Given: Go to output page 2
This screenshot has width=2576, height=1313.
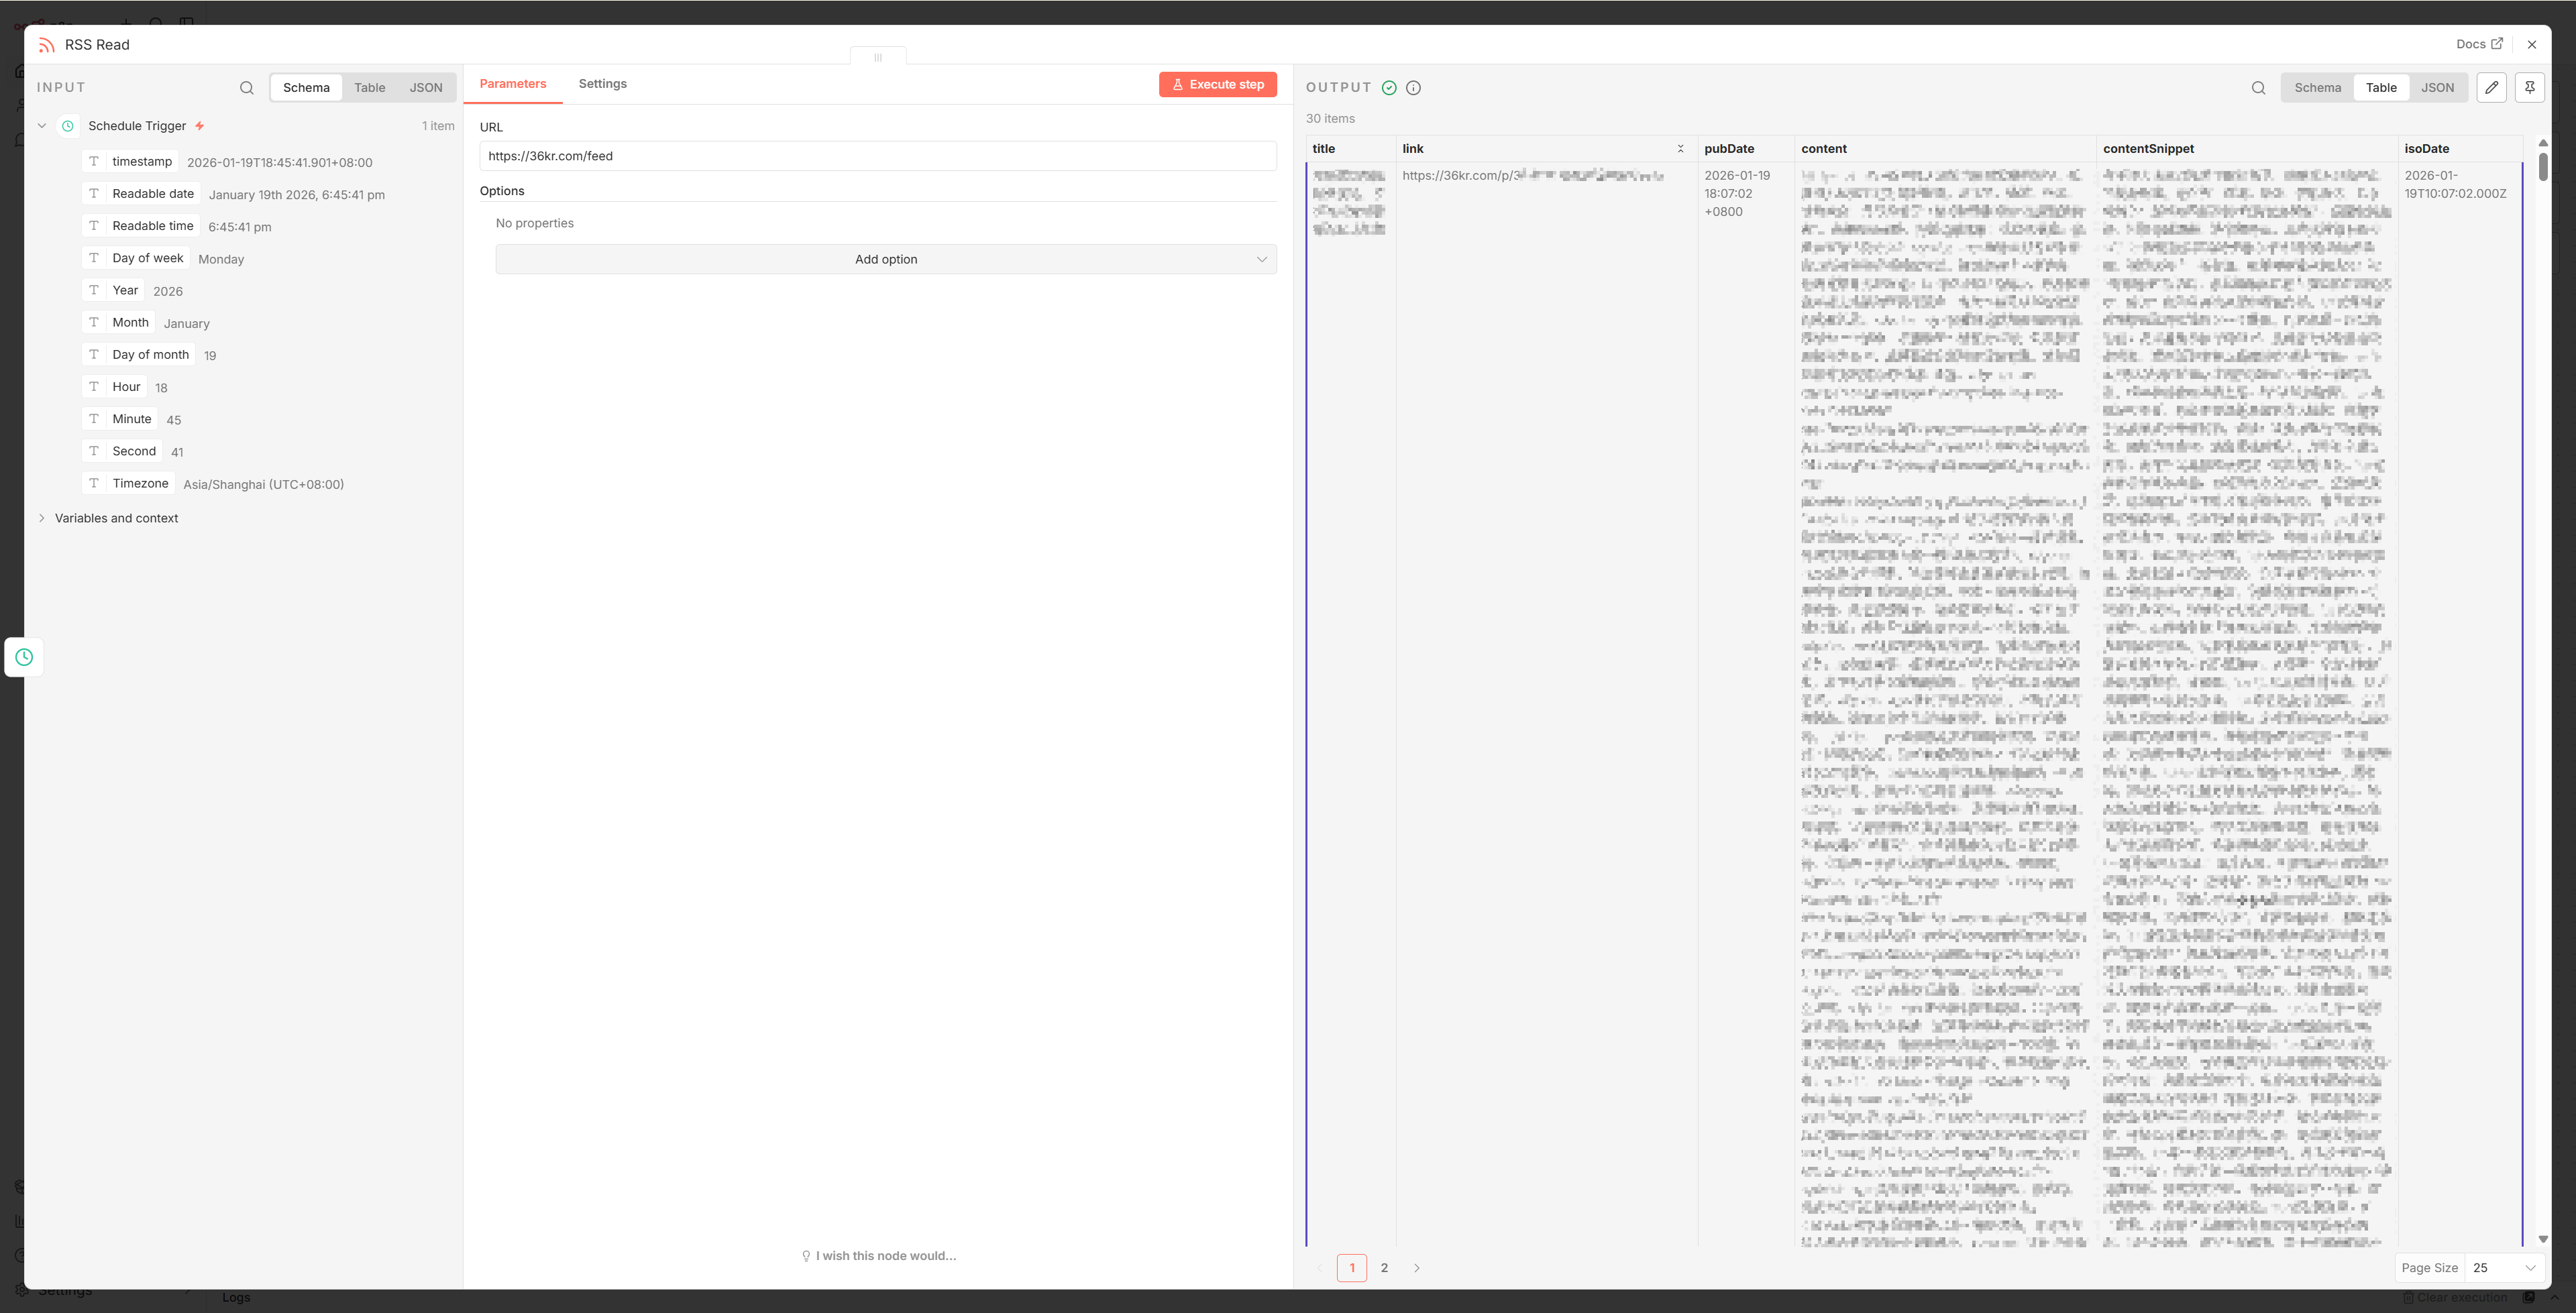Looking at the screenshot, I should tap(1384, 1268).
